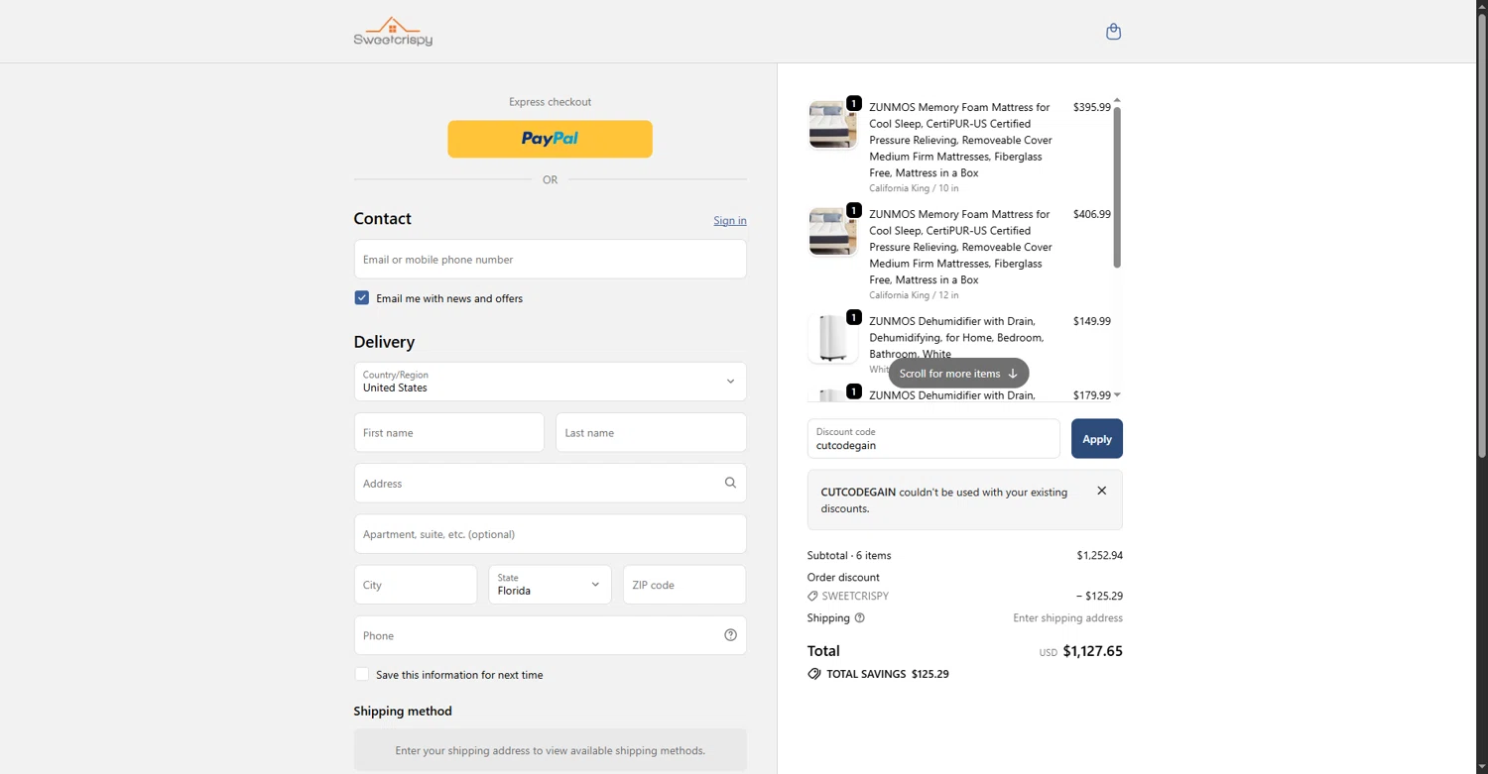
Task: Click the Sweetcrispy store logo
Action: (x=393, y=32)
